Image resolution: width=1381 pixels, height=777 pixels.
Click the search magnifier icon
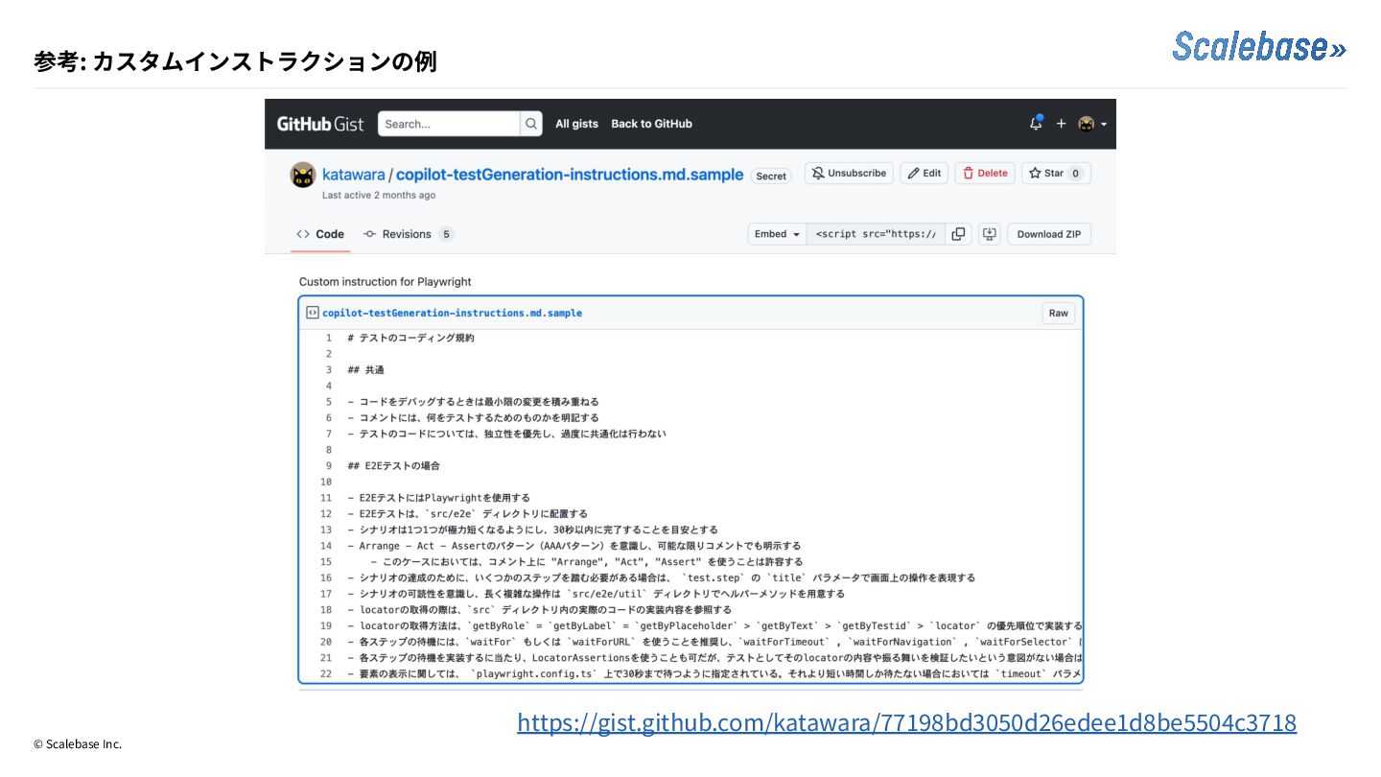(531, 124)
